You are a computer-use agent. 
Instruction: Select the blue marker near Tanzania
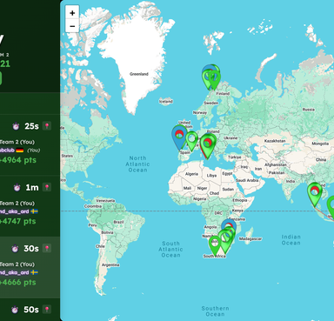[x=229, y=225]
